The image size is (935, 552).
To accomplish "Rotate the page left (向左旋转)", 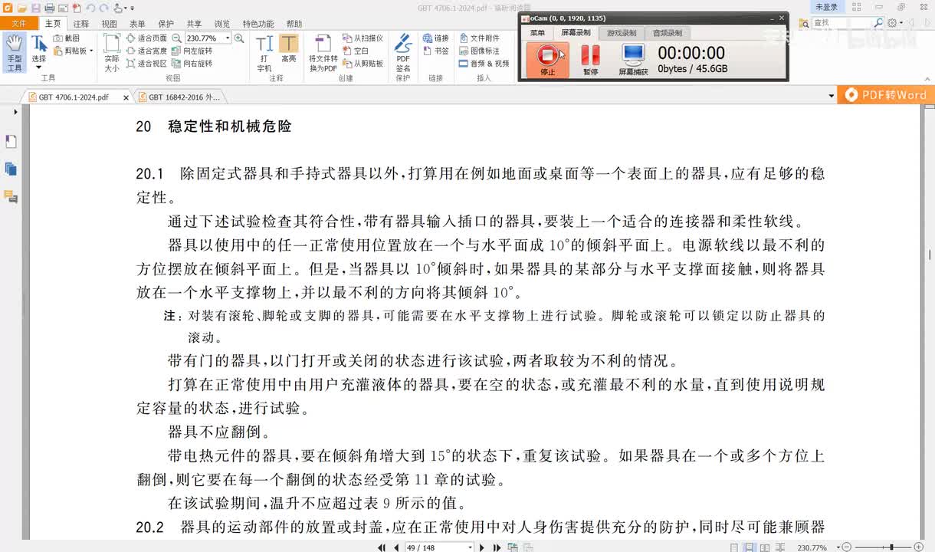I will [192, 51].
